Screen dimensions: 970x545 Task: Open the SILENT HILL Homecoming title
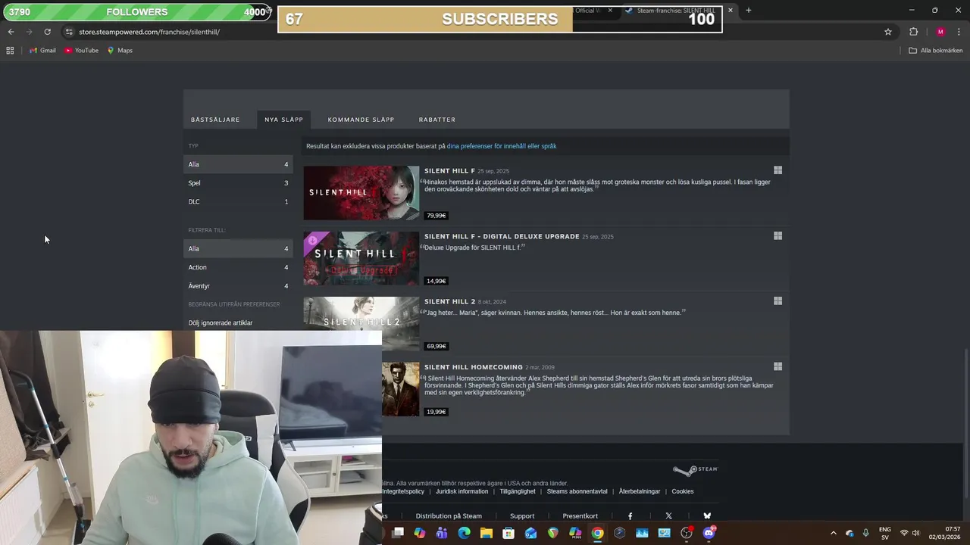click(x=474, y=367)
